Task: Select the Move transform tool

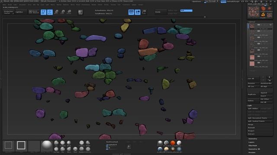Action: point(56,12)
